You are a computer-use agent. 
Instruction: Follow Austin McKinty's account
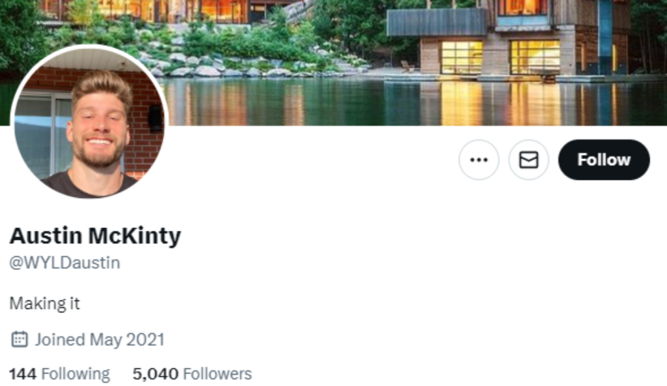click(604, 160)
